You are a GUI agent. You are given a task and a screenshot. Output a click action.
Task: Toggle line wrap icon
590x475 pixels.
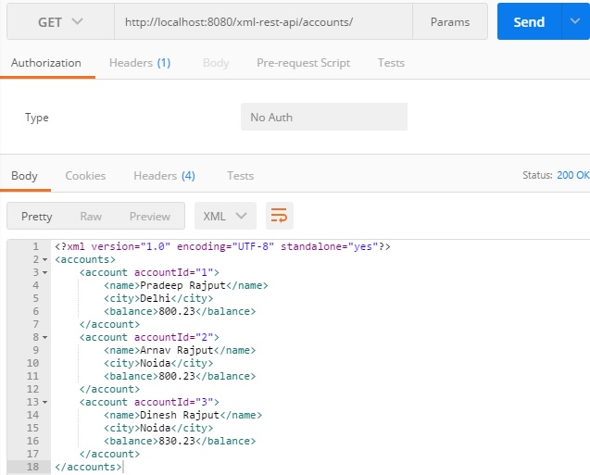pyautogui.click(x=279, y=216)
